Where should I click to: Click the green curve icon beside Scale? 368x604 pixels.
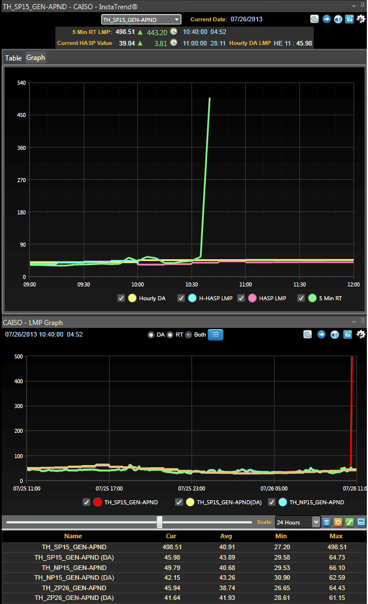[x=350, y=522]
